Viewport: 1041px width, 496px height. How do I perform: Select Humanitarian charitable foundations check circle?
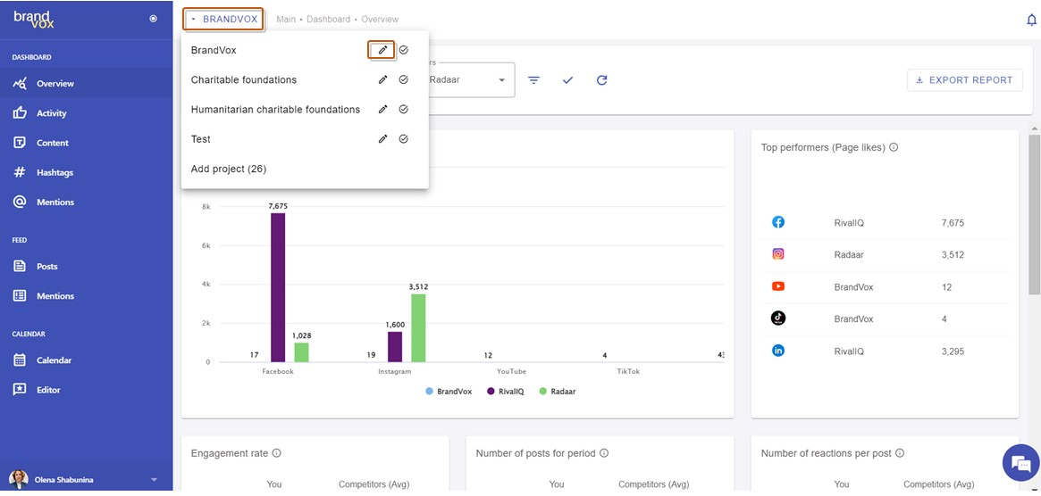[404, 110]
